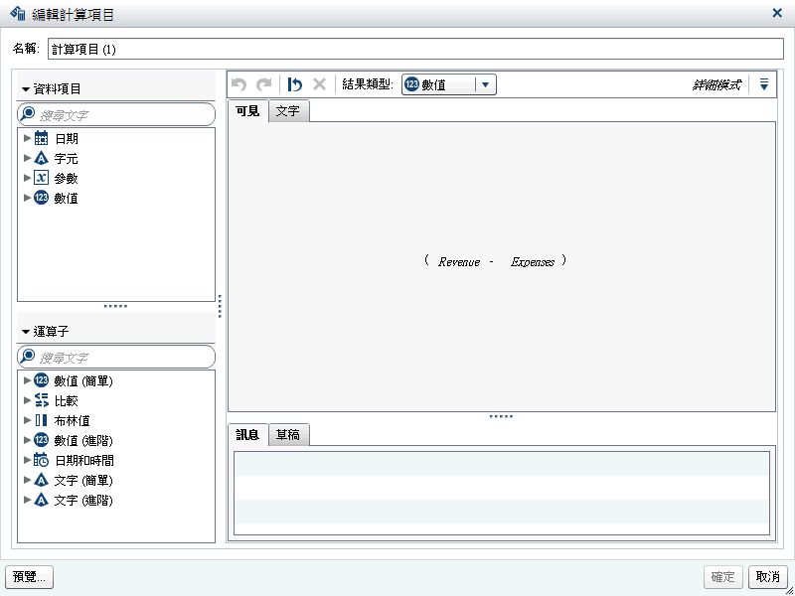Collapse the 運算子 section

coord(26,332)
